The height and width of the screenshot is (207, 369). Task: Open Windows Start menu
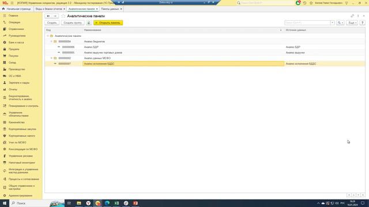(x=5, y=203)
